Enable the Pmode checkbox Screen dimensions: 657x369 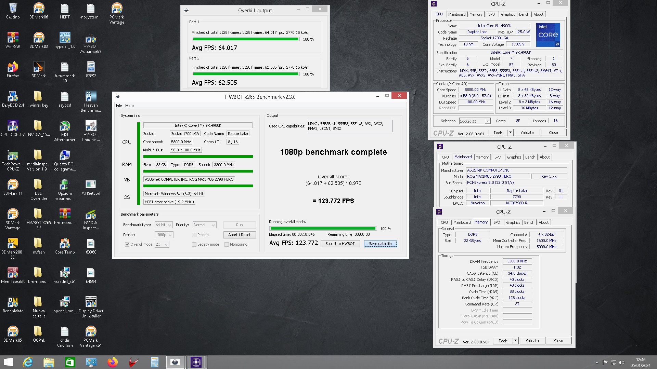click(x=194, y=235)
